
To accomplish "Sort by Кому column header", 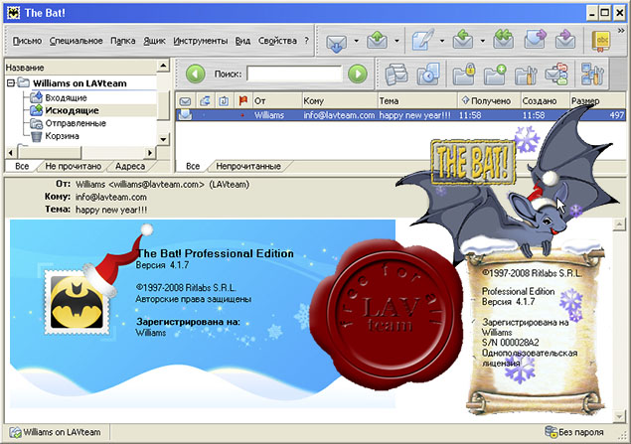I will click(x=339, y=101).
